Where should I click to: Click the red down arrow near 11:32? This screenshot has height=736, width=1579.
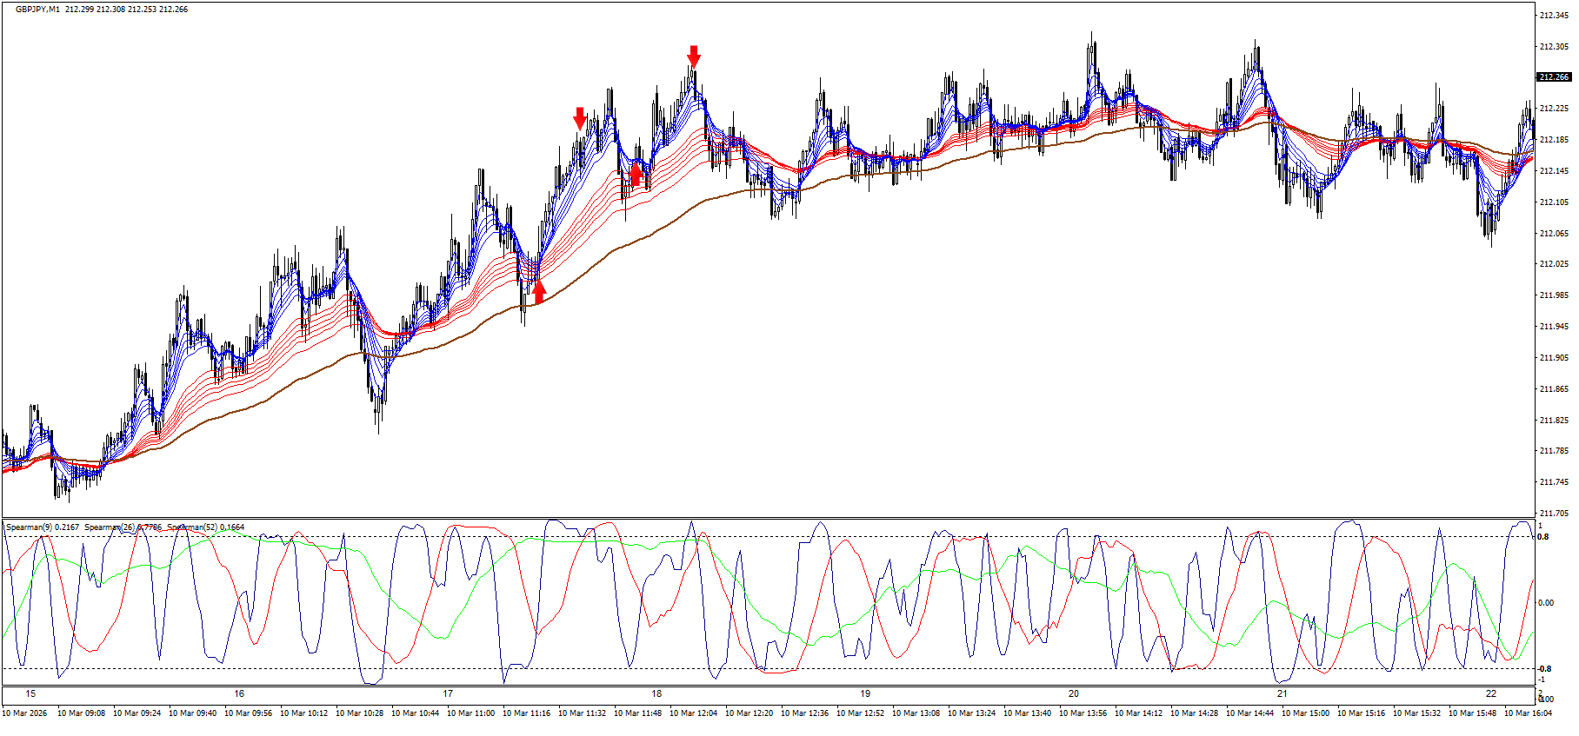tap(580, 117)
